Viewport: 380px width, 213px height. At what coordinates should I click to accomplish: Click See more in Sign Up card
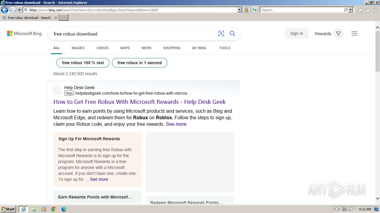(x=99, y=179)
